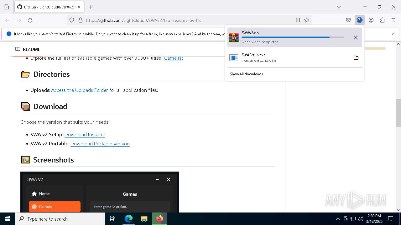Go forward one page
This screenshot has width=401, height=225.
pyautogui.click(x=19, y=20)
